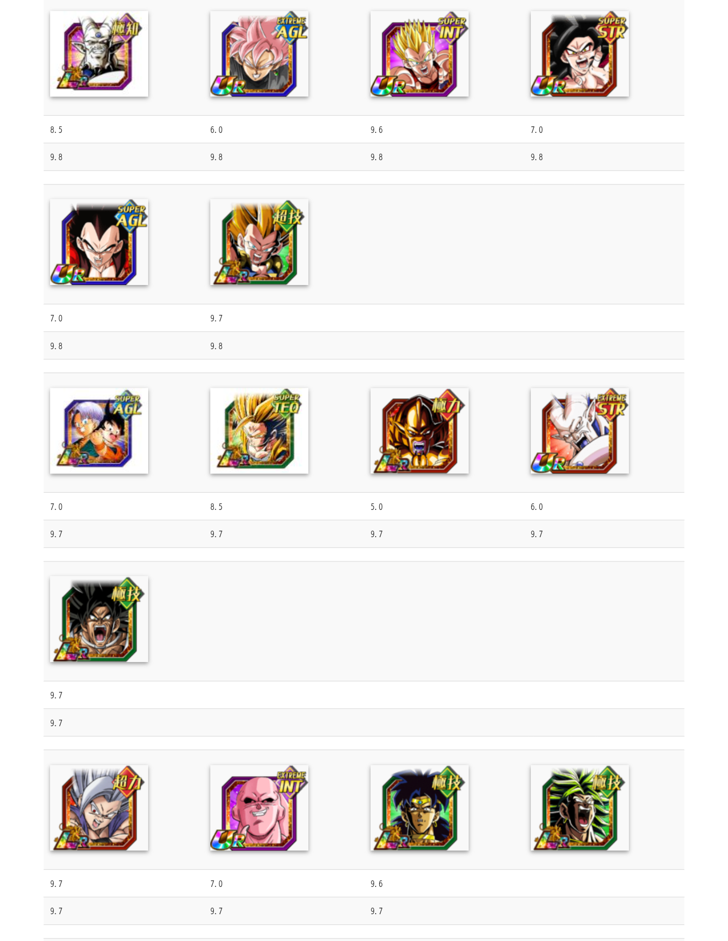Select Super AGL Super Saiyan 4 Vegeta card
Image resolution: width=728 pixels, height=941 pixels.
point(99,242)
